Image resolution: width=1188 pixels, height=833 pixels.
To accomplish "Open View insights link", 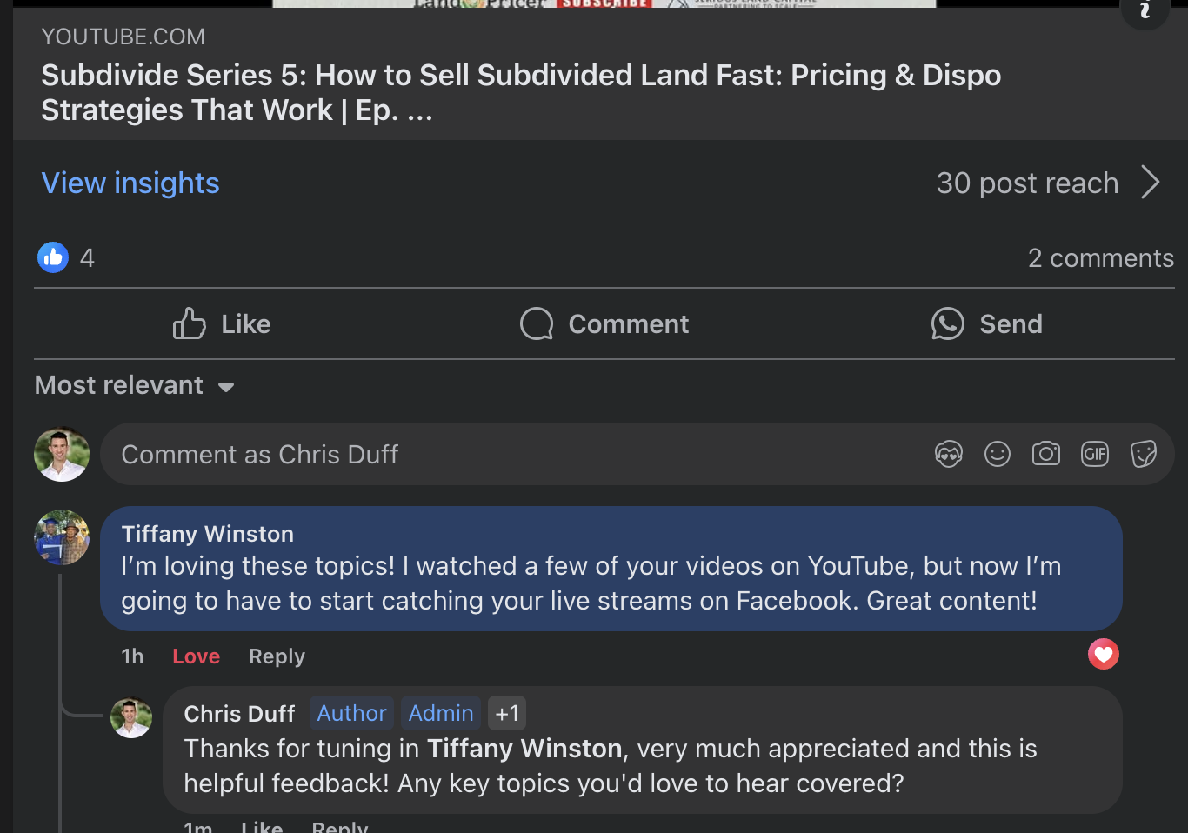I will [130, 183].
